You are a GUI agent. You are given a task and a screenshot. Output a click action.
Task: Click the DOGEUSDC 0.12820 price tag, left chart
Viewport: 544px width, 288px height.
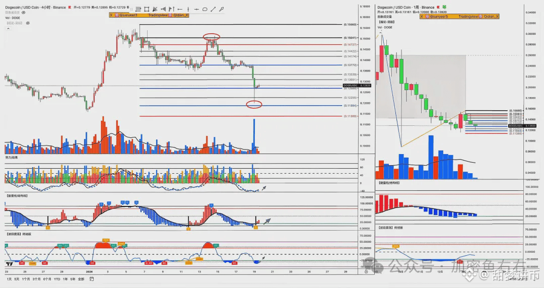[x=357, y=86]
